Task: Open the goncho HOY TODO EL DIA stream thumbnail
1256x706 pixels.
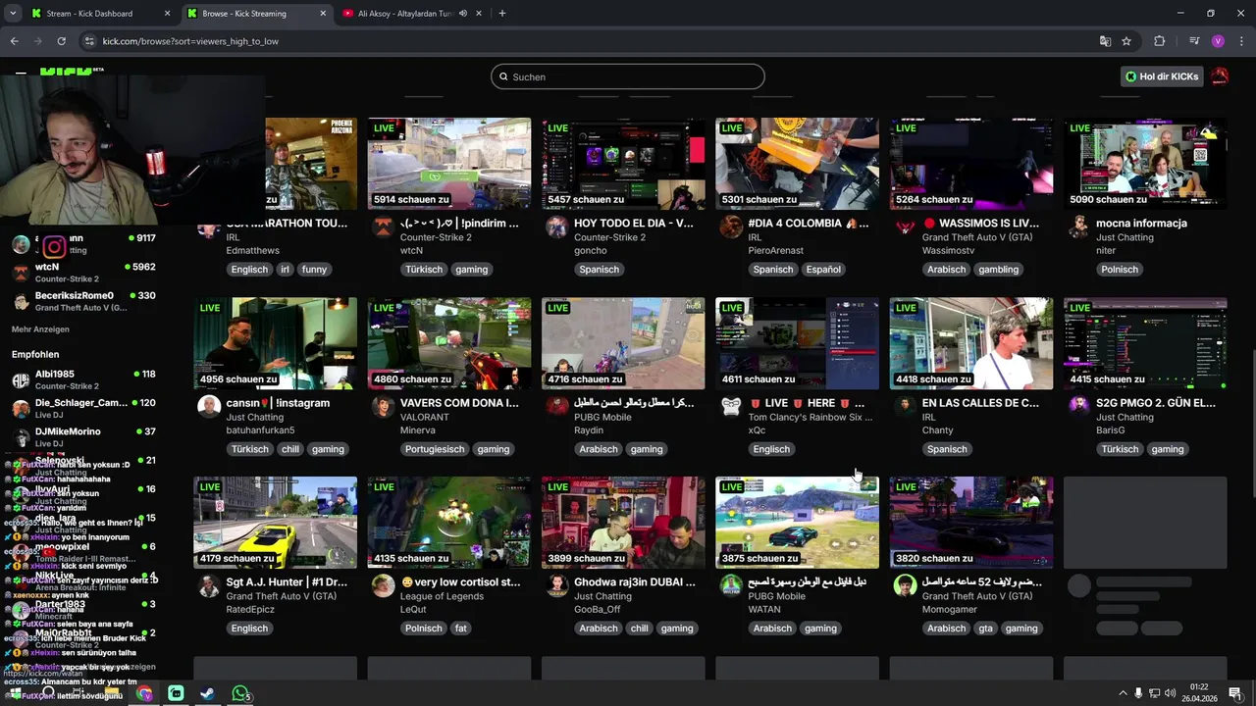Action: click(x=623, y=164)
